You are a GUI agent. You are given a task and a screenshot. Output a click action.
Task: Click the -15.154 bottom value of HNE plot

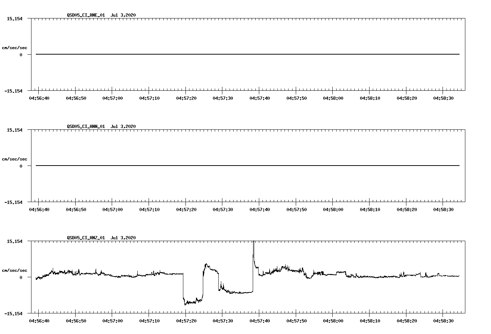click(x=13, y=91)
